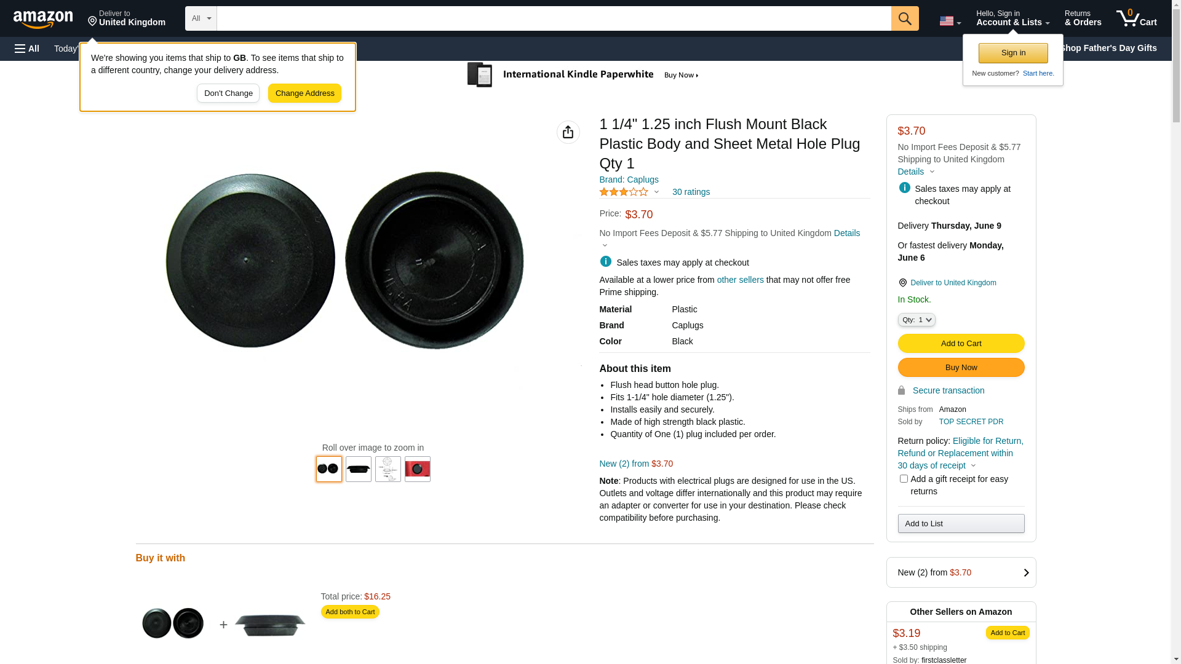This screenshot has width=1181, height=664.
Task: Open Returns & Orders menu
Action: (1083, 18)
